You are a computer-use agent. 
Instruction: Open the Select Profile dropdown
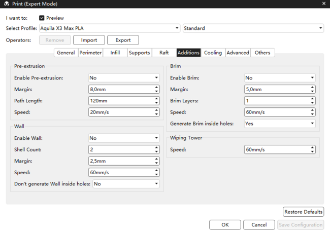109,28
